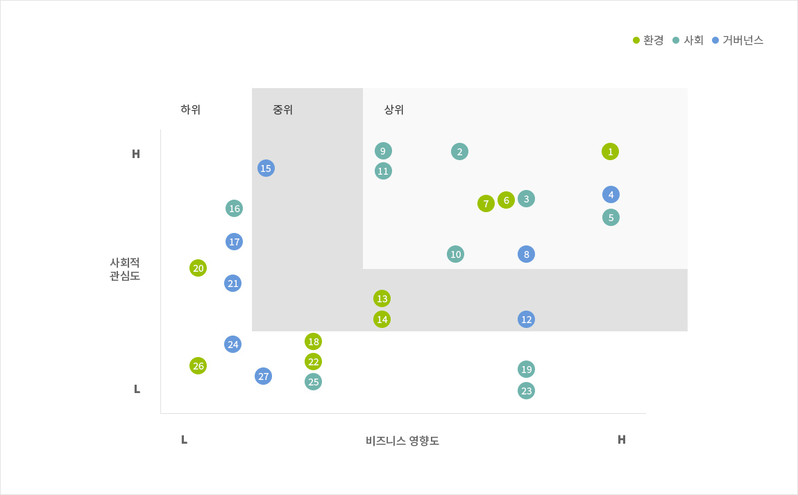Screen dimensions: 798x495
Task: Select the teal circle numbered 2
Action: pyautogui.click(x=459, y=151)
